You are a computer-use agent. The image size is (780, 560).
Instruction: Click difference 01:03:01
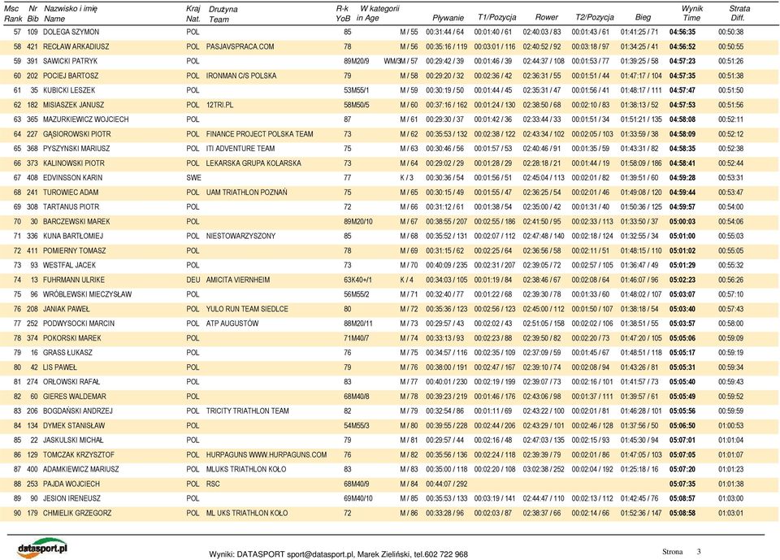(730, 513)
